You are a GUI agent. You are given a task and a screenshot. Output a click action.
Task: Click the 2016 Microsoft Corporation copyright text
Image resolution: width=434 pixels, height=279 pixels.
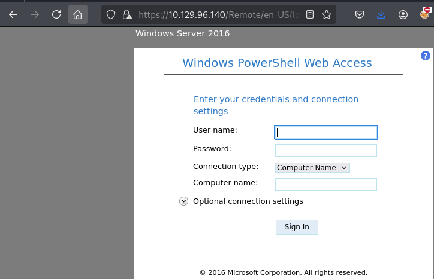coord(284,272)
